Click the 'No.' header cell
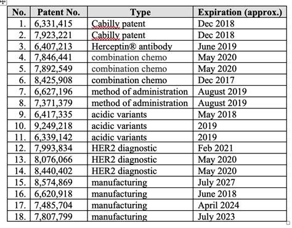This screenshot has width=292, height=228. [19, 12]
